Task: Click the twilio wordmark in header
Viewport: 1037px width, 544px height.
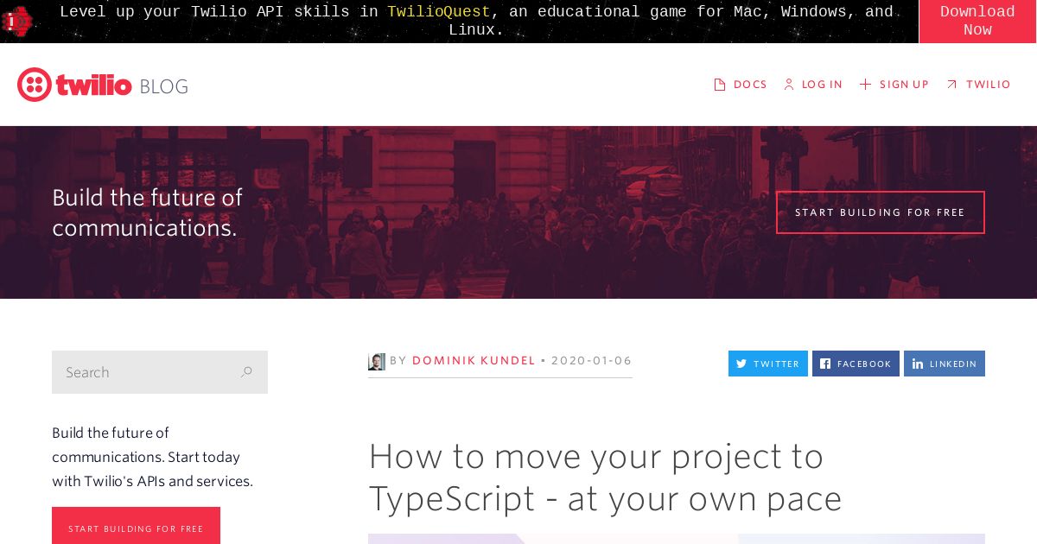Action: tap(93, 85)
